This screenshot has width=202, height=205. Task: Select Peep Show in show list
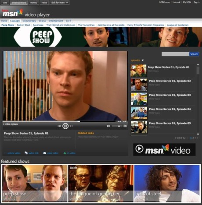[x=8, y=25]
